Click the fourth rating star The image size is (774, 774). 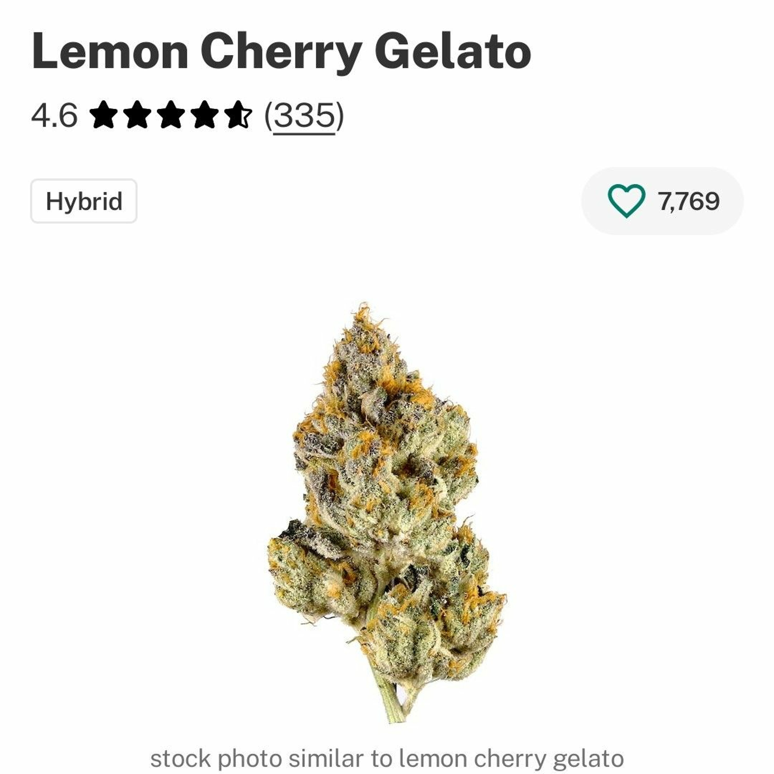(x=205, y=115)
